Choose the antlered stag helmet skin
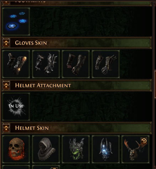The image size is (156, 169). point(135,149)
